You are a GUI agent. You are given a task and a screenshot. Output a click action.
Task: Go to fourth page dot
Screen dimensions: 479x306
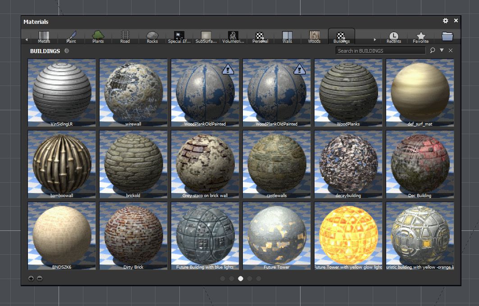point(250,279)
